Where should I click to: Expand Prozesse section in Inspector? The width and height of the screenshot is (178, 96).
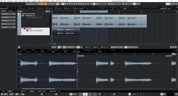click(x=9, y=27)
